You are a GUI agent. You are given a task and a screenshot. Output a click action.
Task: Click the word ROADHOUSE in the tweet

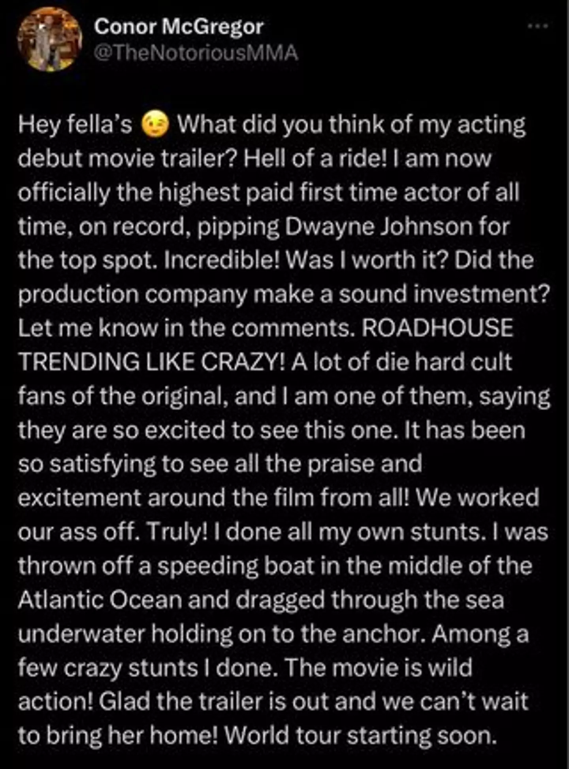click(437, 328)
